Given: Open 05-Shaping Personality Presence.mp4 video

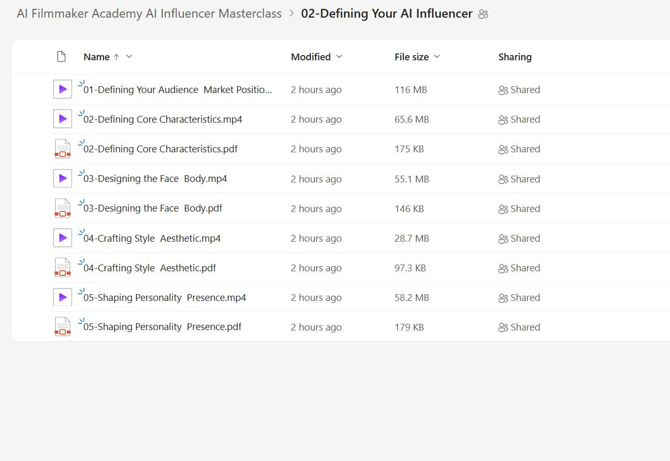Looking at the screenshot, I should coord(165,298).
